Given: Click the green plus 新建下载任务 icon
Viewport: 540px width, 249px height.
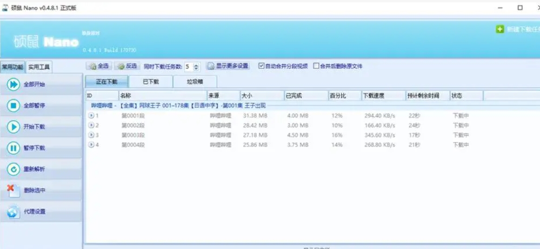Looking at the screenshot, I should pyautogui.click(x=500, y=29).
